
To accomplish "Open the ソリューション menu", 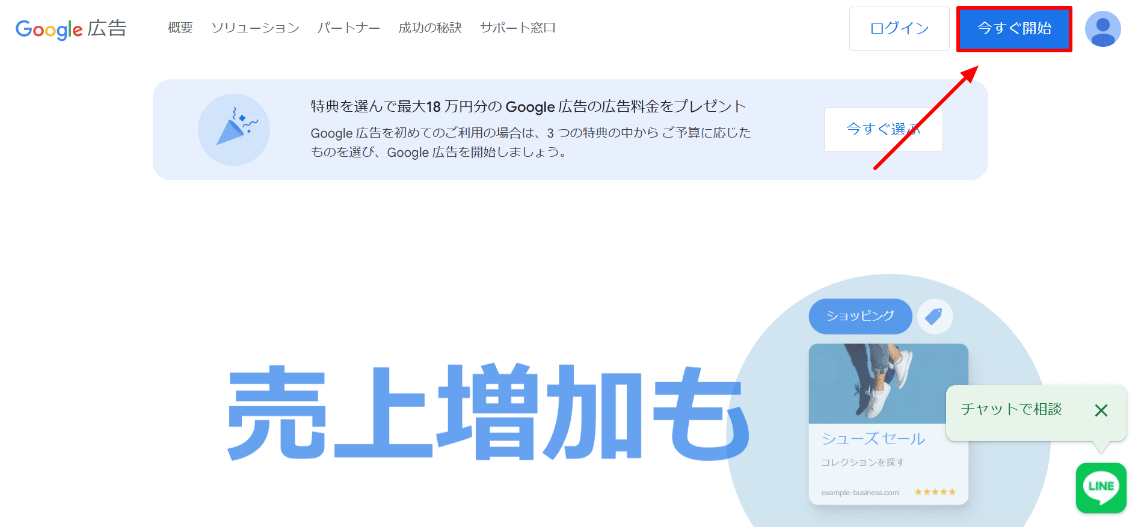I will click(x=255, y=28).
